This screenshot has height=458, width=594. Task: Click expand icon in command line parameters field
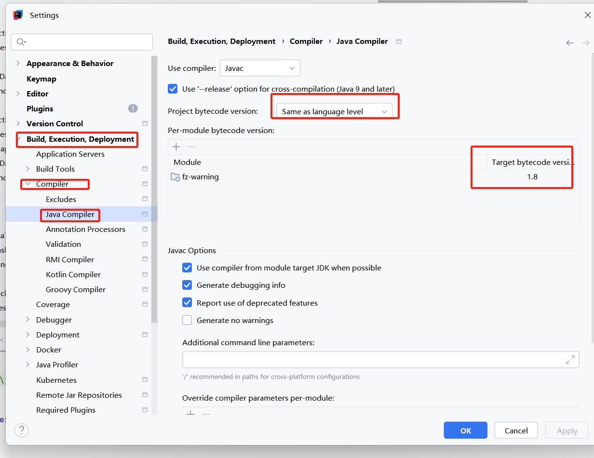[x=570, y=360]
